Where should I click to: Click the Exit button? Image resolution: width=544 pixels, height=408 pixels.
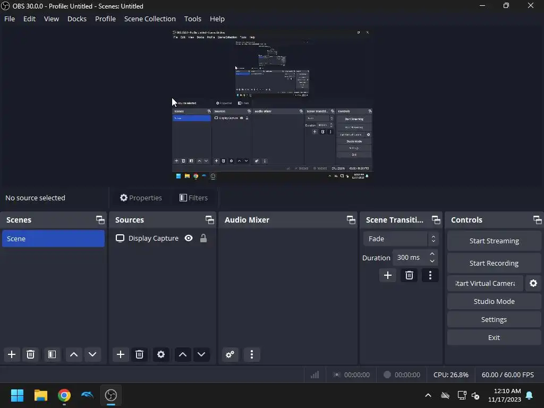pyautogui.click(x=494, y=337)
